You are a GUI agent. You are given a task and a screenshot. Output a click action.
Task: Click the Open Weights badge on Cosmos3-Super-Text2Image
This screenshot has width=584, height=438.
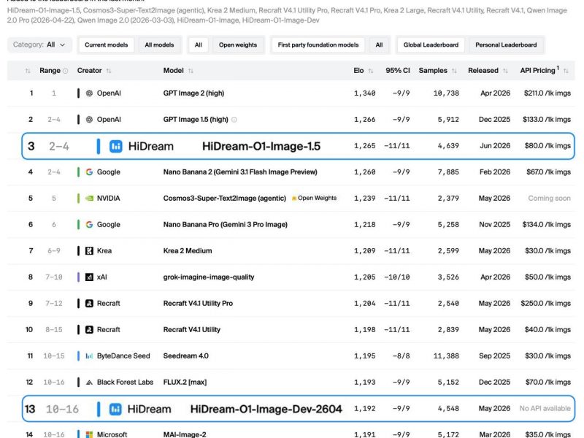pos(314,198)
